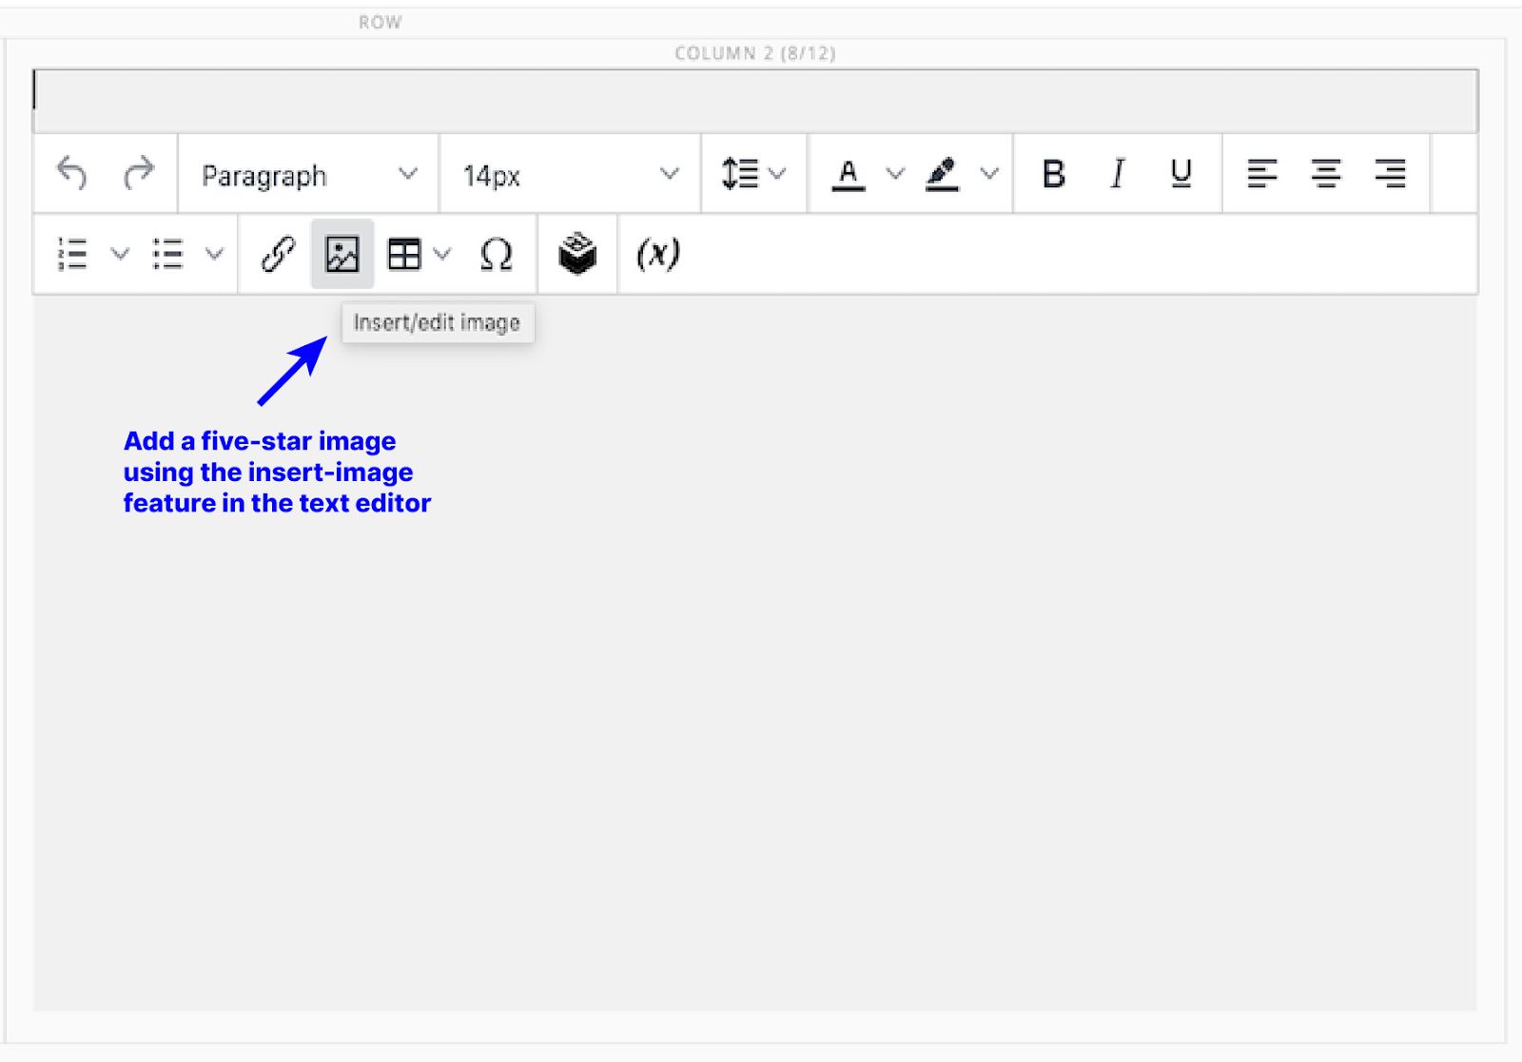This screenshot has height=1062, width=1522.
Task: Select the Insert link tool
Action: (277, 254)
